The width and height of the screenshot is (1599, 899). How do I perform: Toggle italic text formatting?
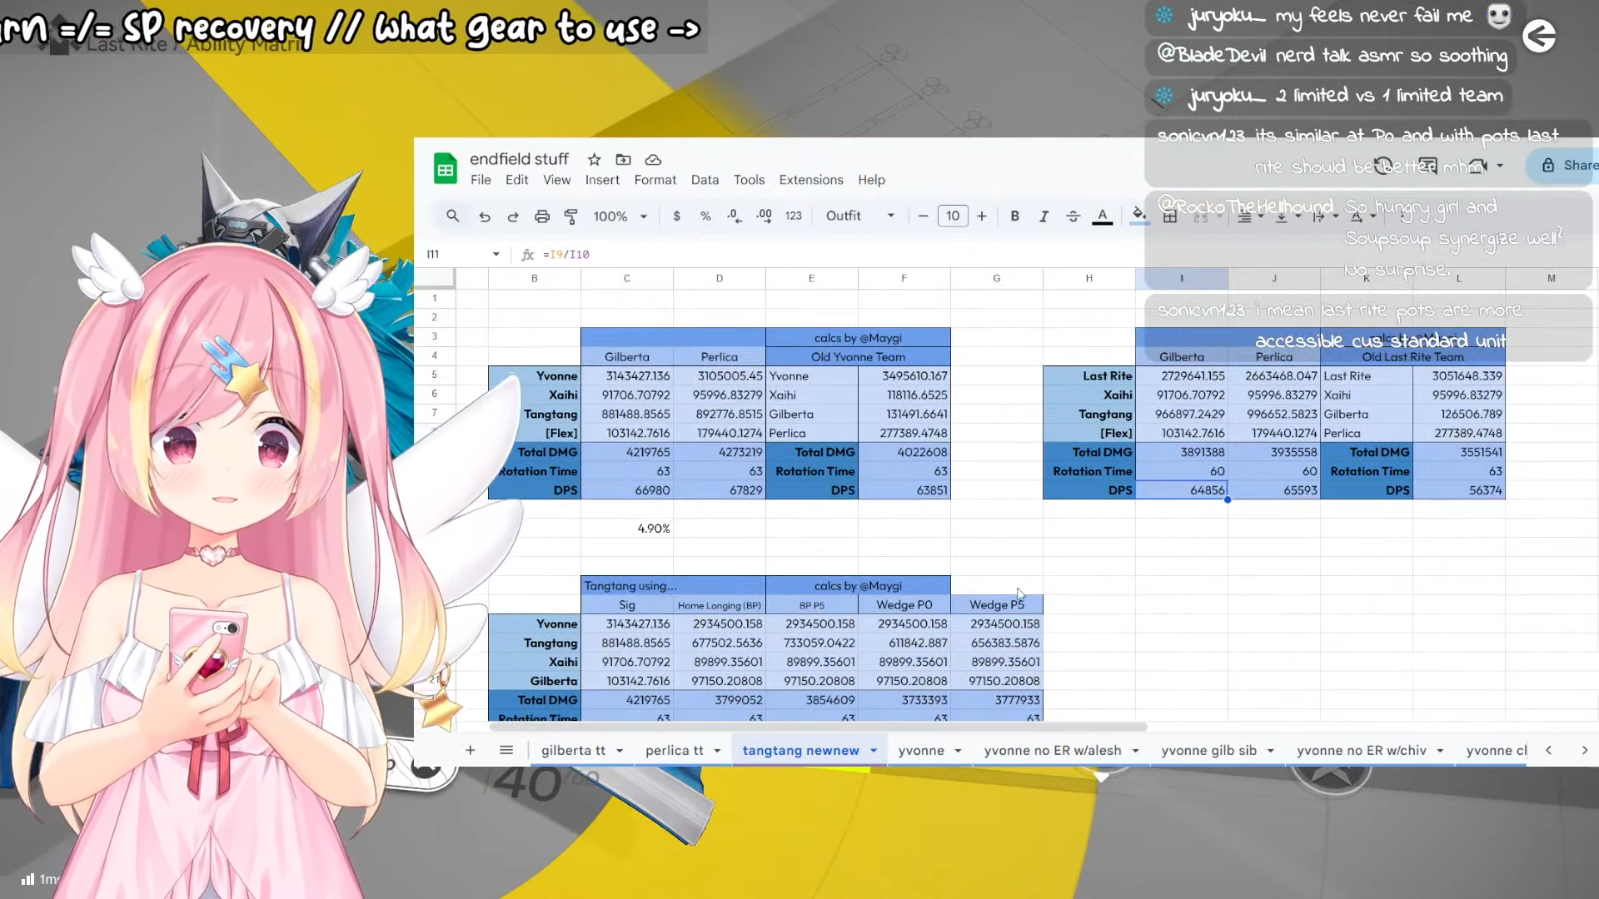[x=1044, y=216]
